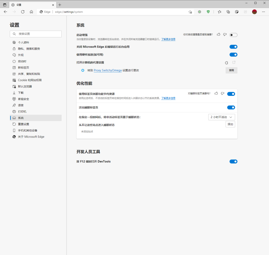
Task: Toggle 按 F12 键时打开 DevTools
Action: pyautogui.click(x=233, y=161)
